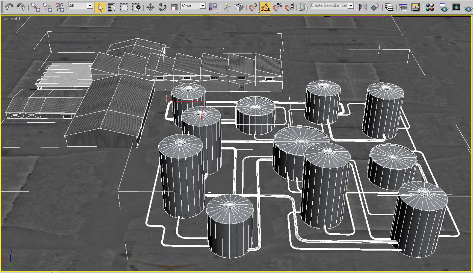Toggle the 3D Snaps magnet button
Screen dimensions: 473x273
[x=253, y=7]
